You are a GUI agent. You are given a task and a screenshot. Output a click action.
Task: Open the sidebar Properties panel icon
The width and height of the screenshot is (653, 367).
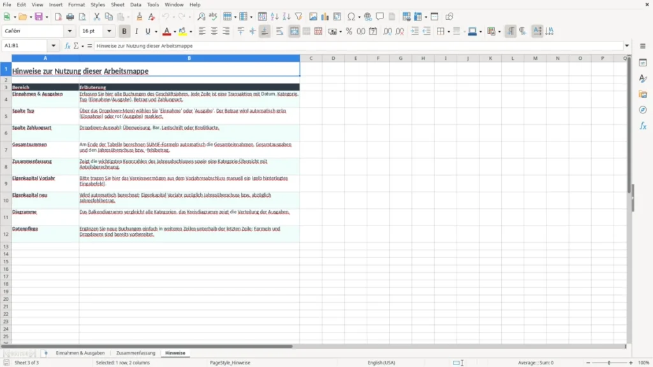[x=643, y=63]
